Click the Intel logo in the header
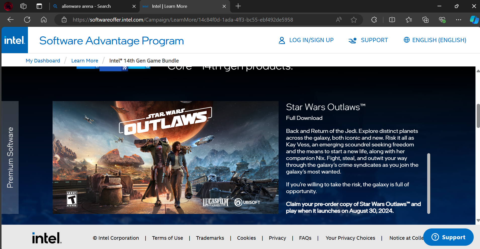Screen dimensions: 480x249 click(x=15, y=40)
